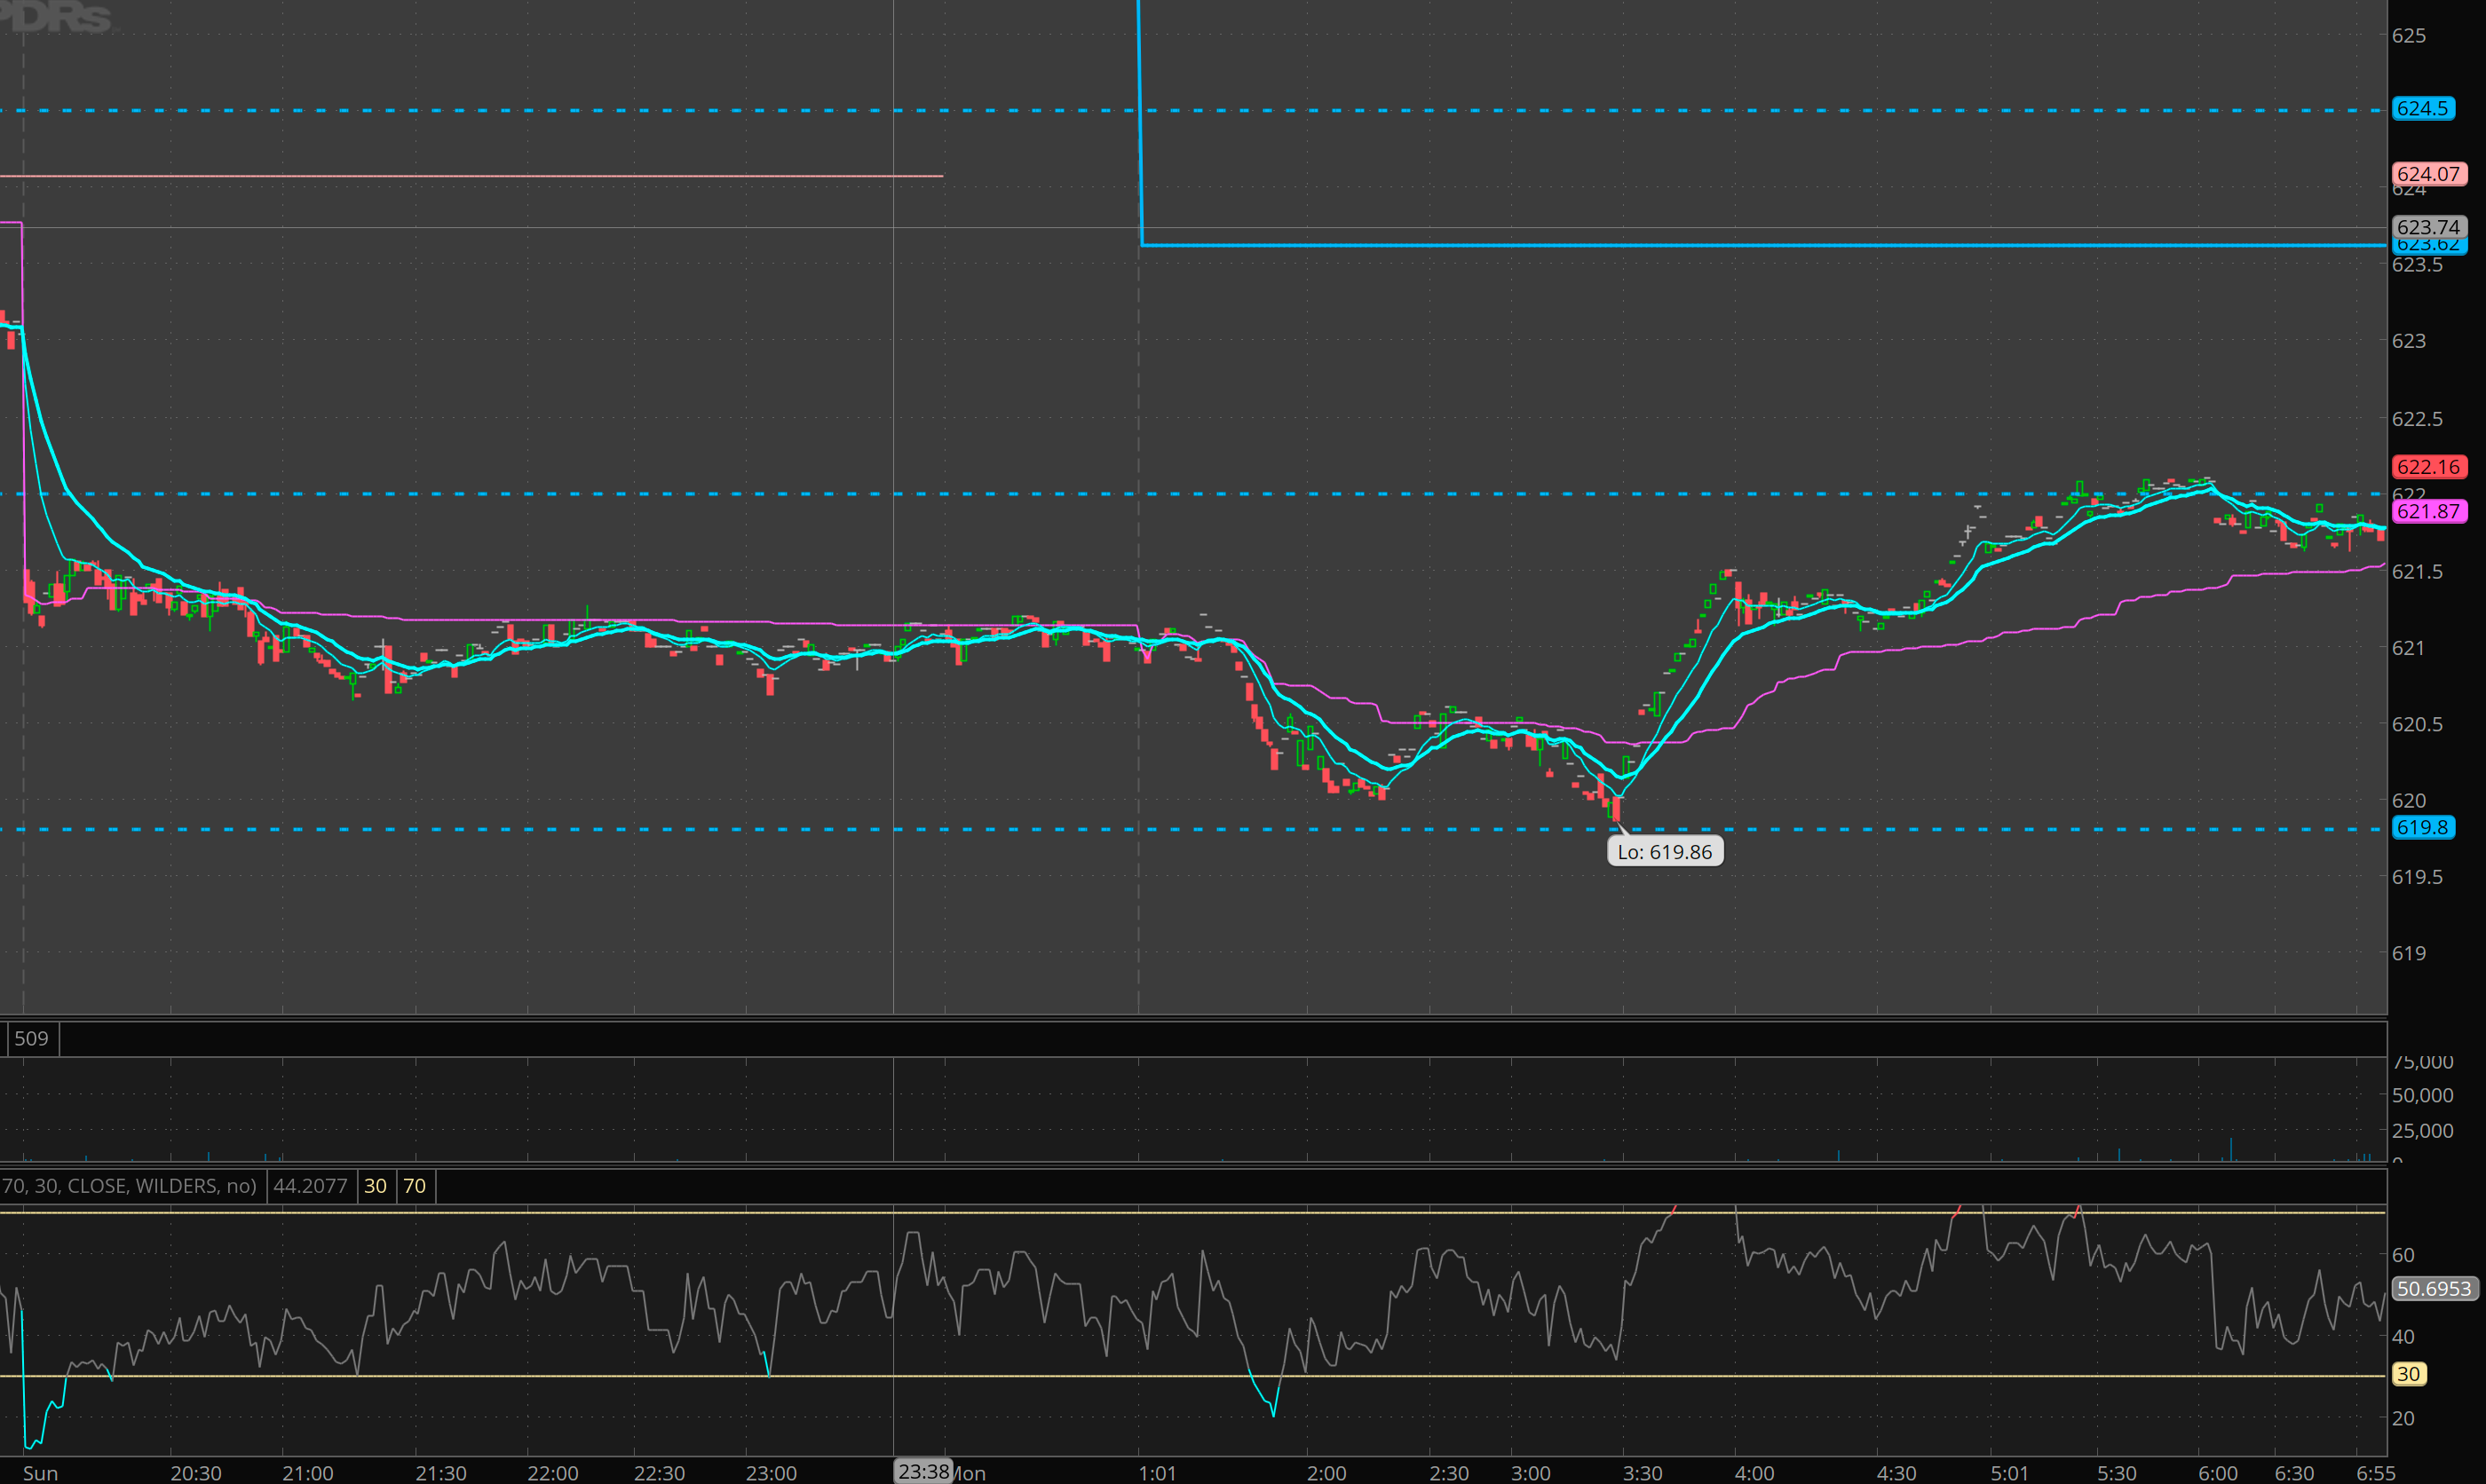The width and height of the screenshot is (2486, 1484).
Task: Click the RSI 44.2077 value box
Action: pos(310,1186)
